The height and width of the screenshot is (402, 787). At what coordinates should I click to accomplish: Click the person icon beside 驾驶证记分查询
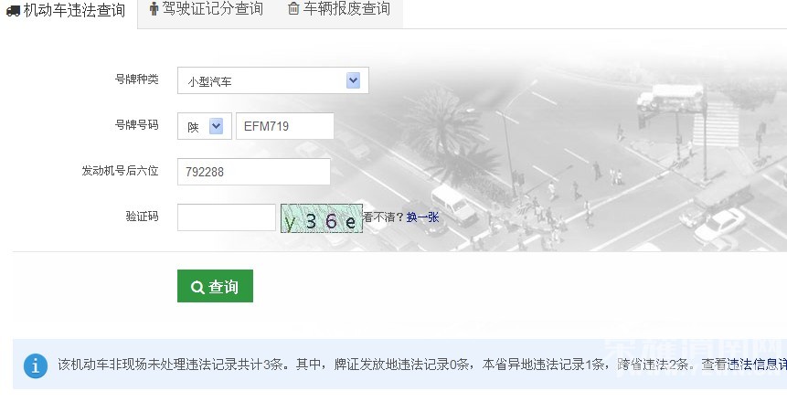point(154,8)
